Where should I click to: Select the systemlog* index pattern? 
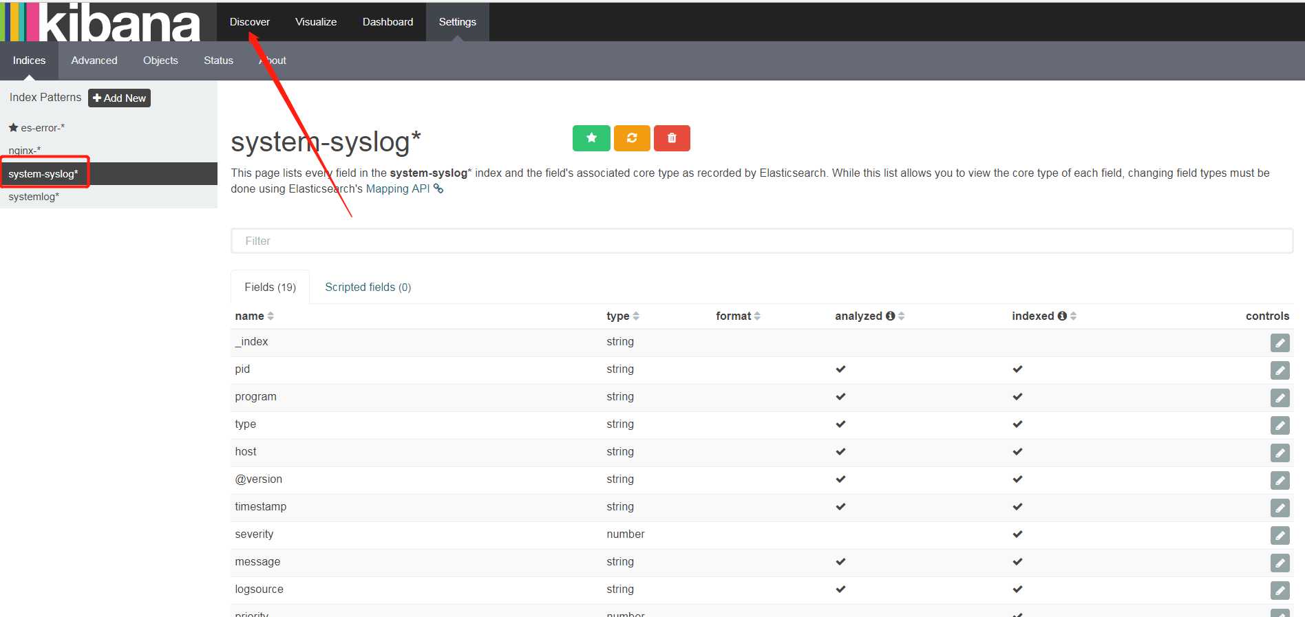coord(34,197)
